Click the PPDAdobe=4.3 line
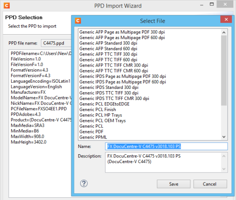The image size is (236, 200). pos(26,114)
